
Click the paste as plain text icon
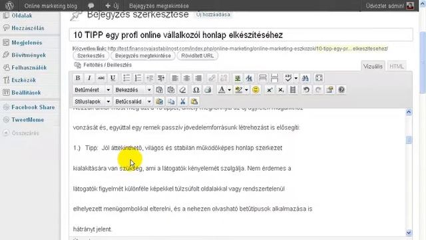[x=160, y=90]
